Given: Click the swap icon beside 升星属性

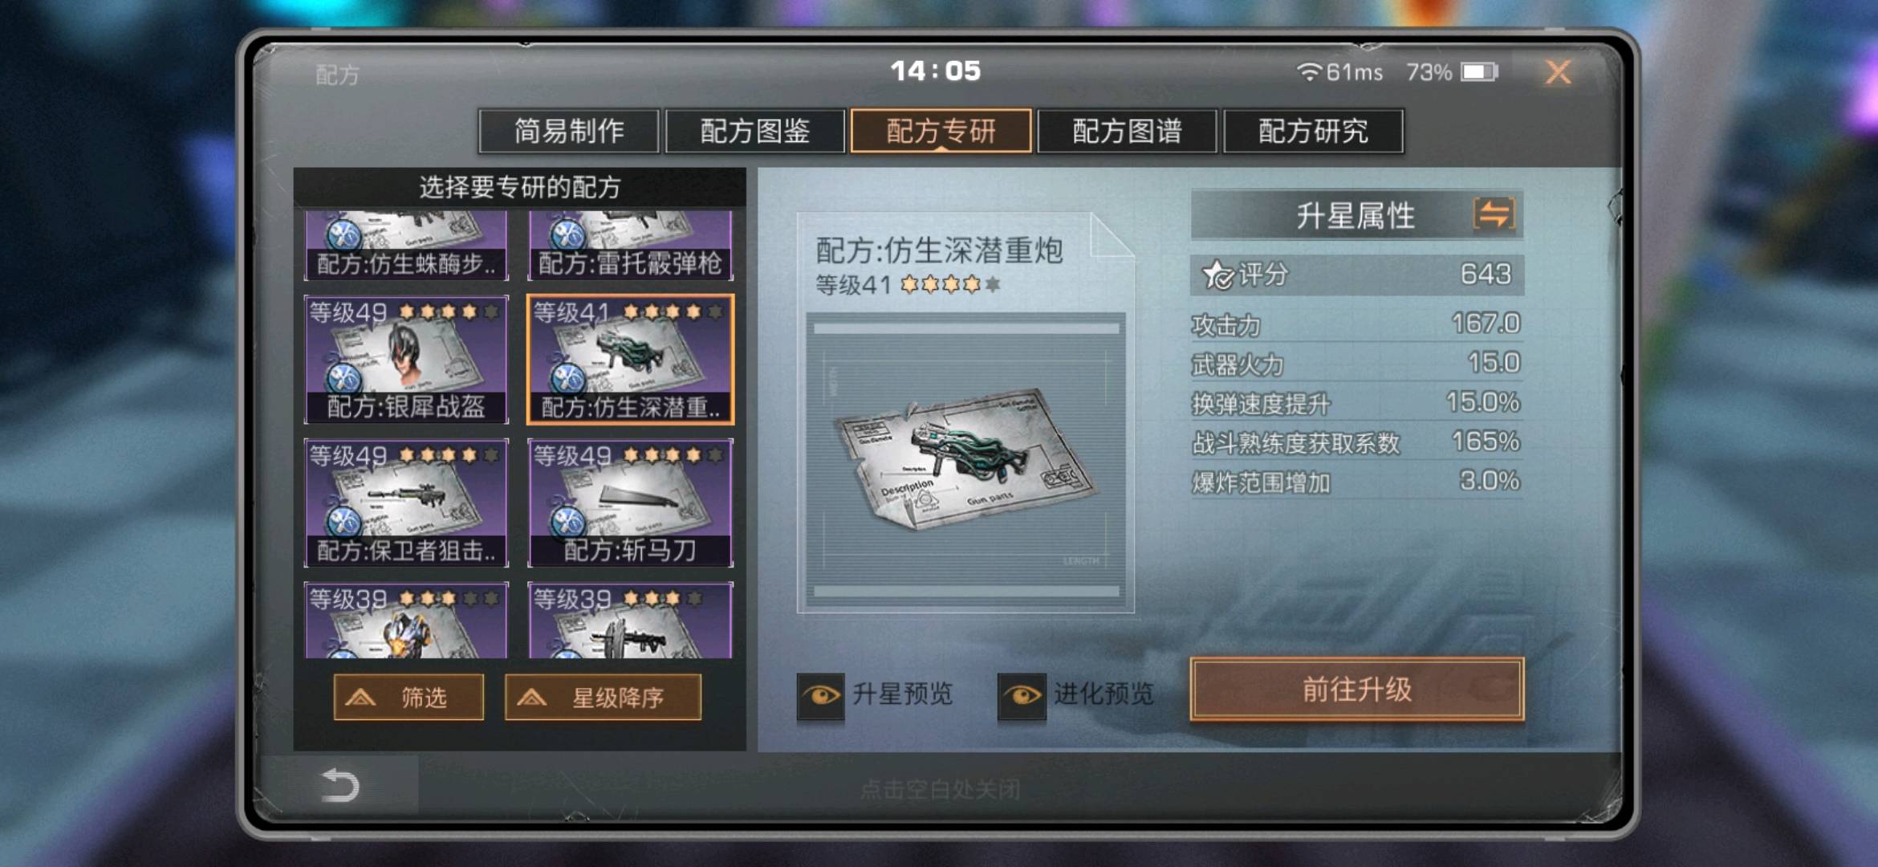Looking at the screenshot, I should point(1494,214).
